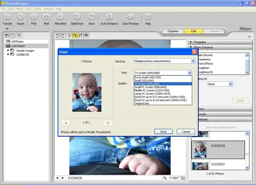Collapse the Photo Enhance panel
The image size is (256, 185).
point(191,47)
